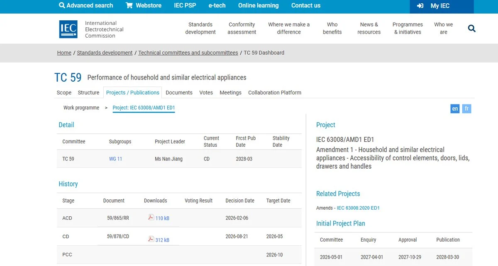This screenshot has height=266, width=498.
Task: Select the Collaboration Platform tab
Action: coord(275,92)
